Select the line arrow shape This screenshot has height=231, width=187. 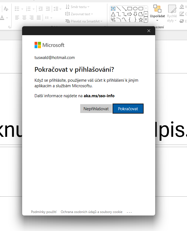pyautogui.click(x=124, y=9)
